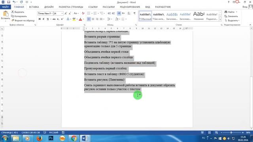Save the document using quick access floppy icon
Viewport: 253px width, 142px height.
[x=9, y=2]
